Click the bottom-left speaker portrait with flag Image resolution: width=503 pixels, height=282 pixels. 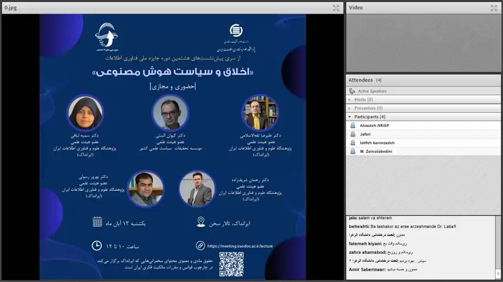pyautogui.click(x=146, y=189)
